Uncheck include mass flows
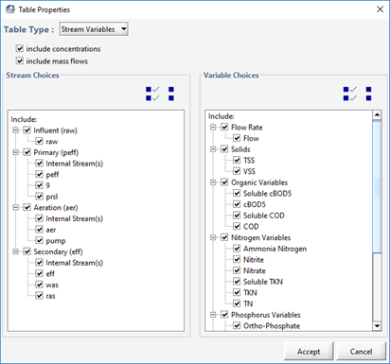The image size is (390, 364). pyautogui.click(x=20, y=61)
